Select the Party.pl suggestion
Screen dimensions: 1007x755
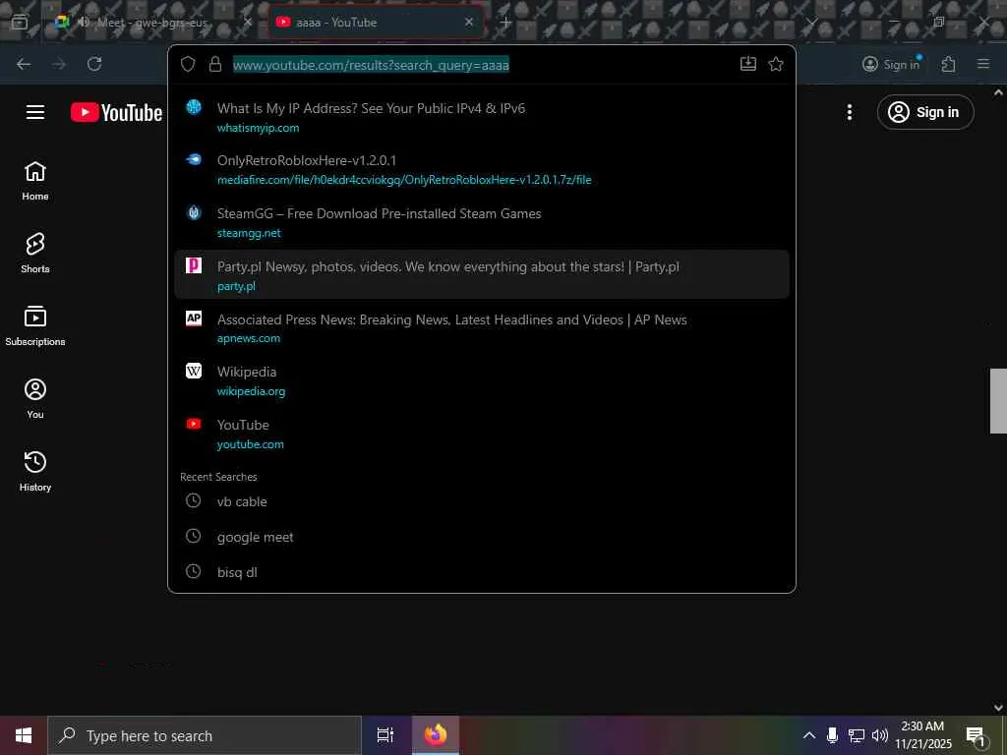482,275
